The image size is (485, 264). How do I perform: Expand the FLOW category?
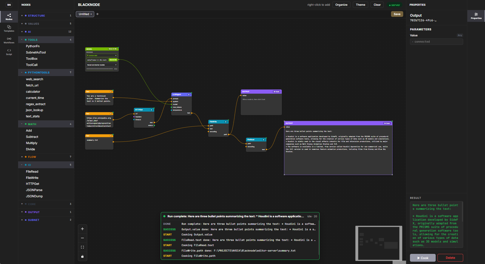pyautogui.click(x=46, y=157)
